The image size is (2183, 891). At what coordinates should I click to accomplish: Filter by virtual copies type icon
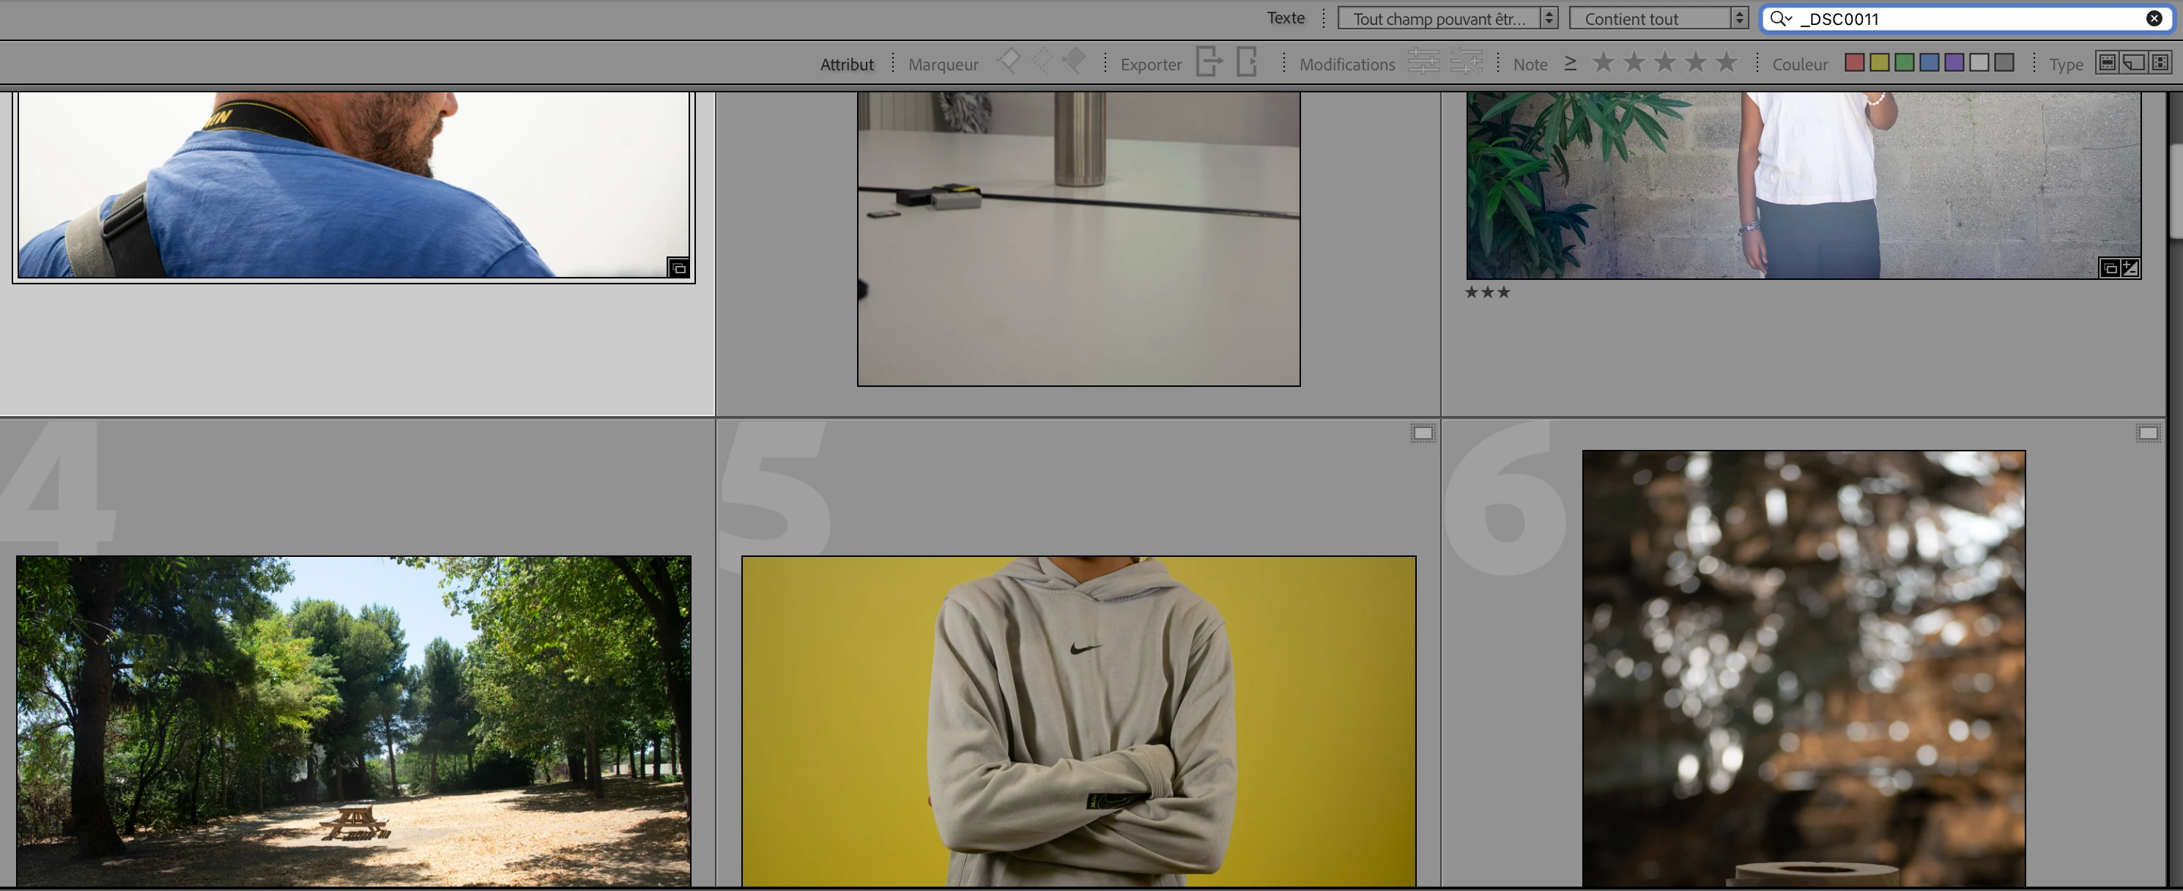coord(2134,63)
